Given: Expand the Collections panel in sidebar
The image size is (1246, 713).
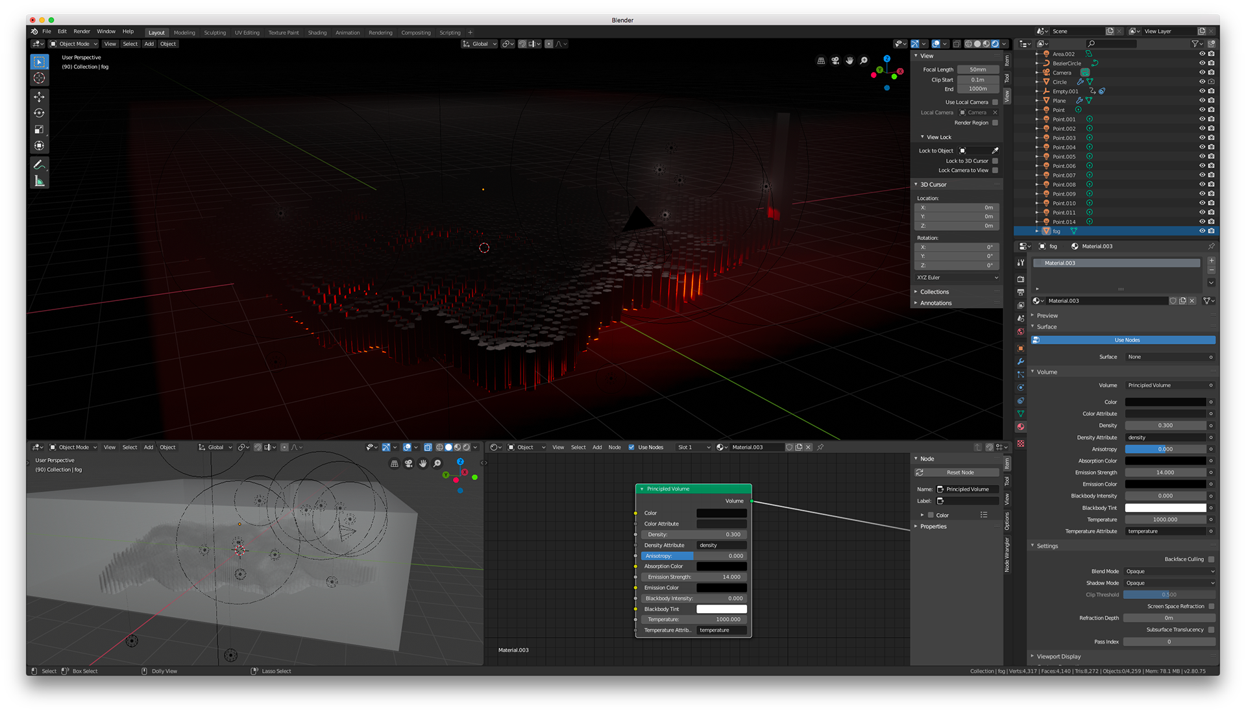Looking at the screenshot, I should [x=934, y=292].
